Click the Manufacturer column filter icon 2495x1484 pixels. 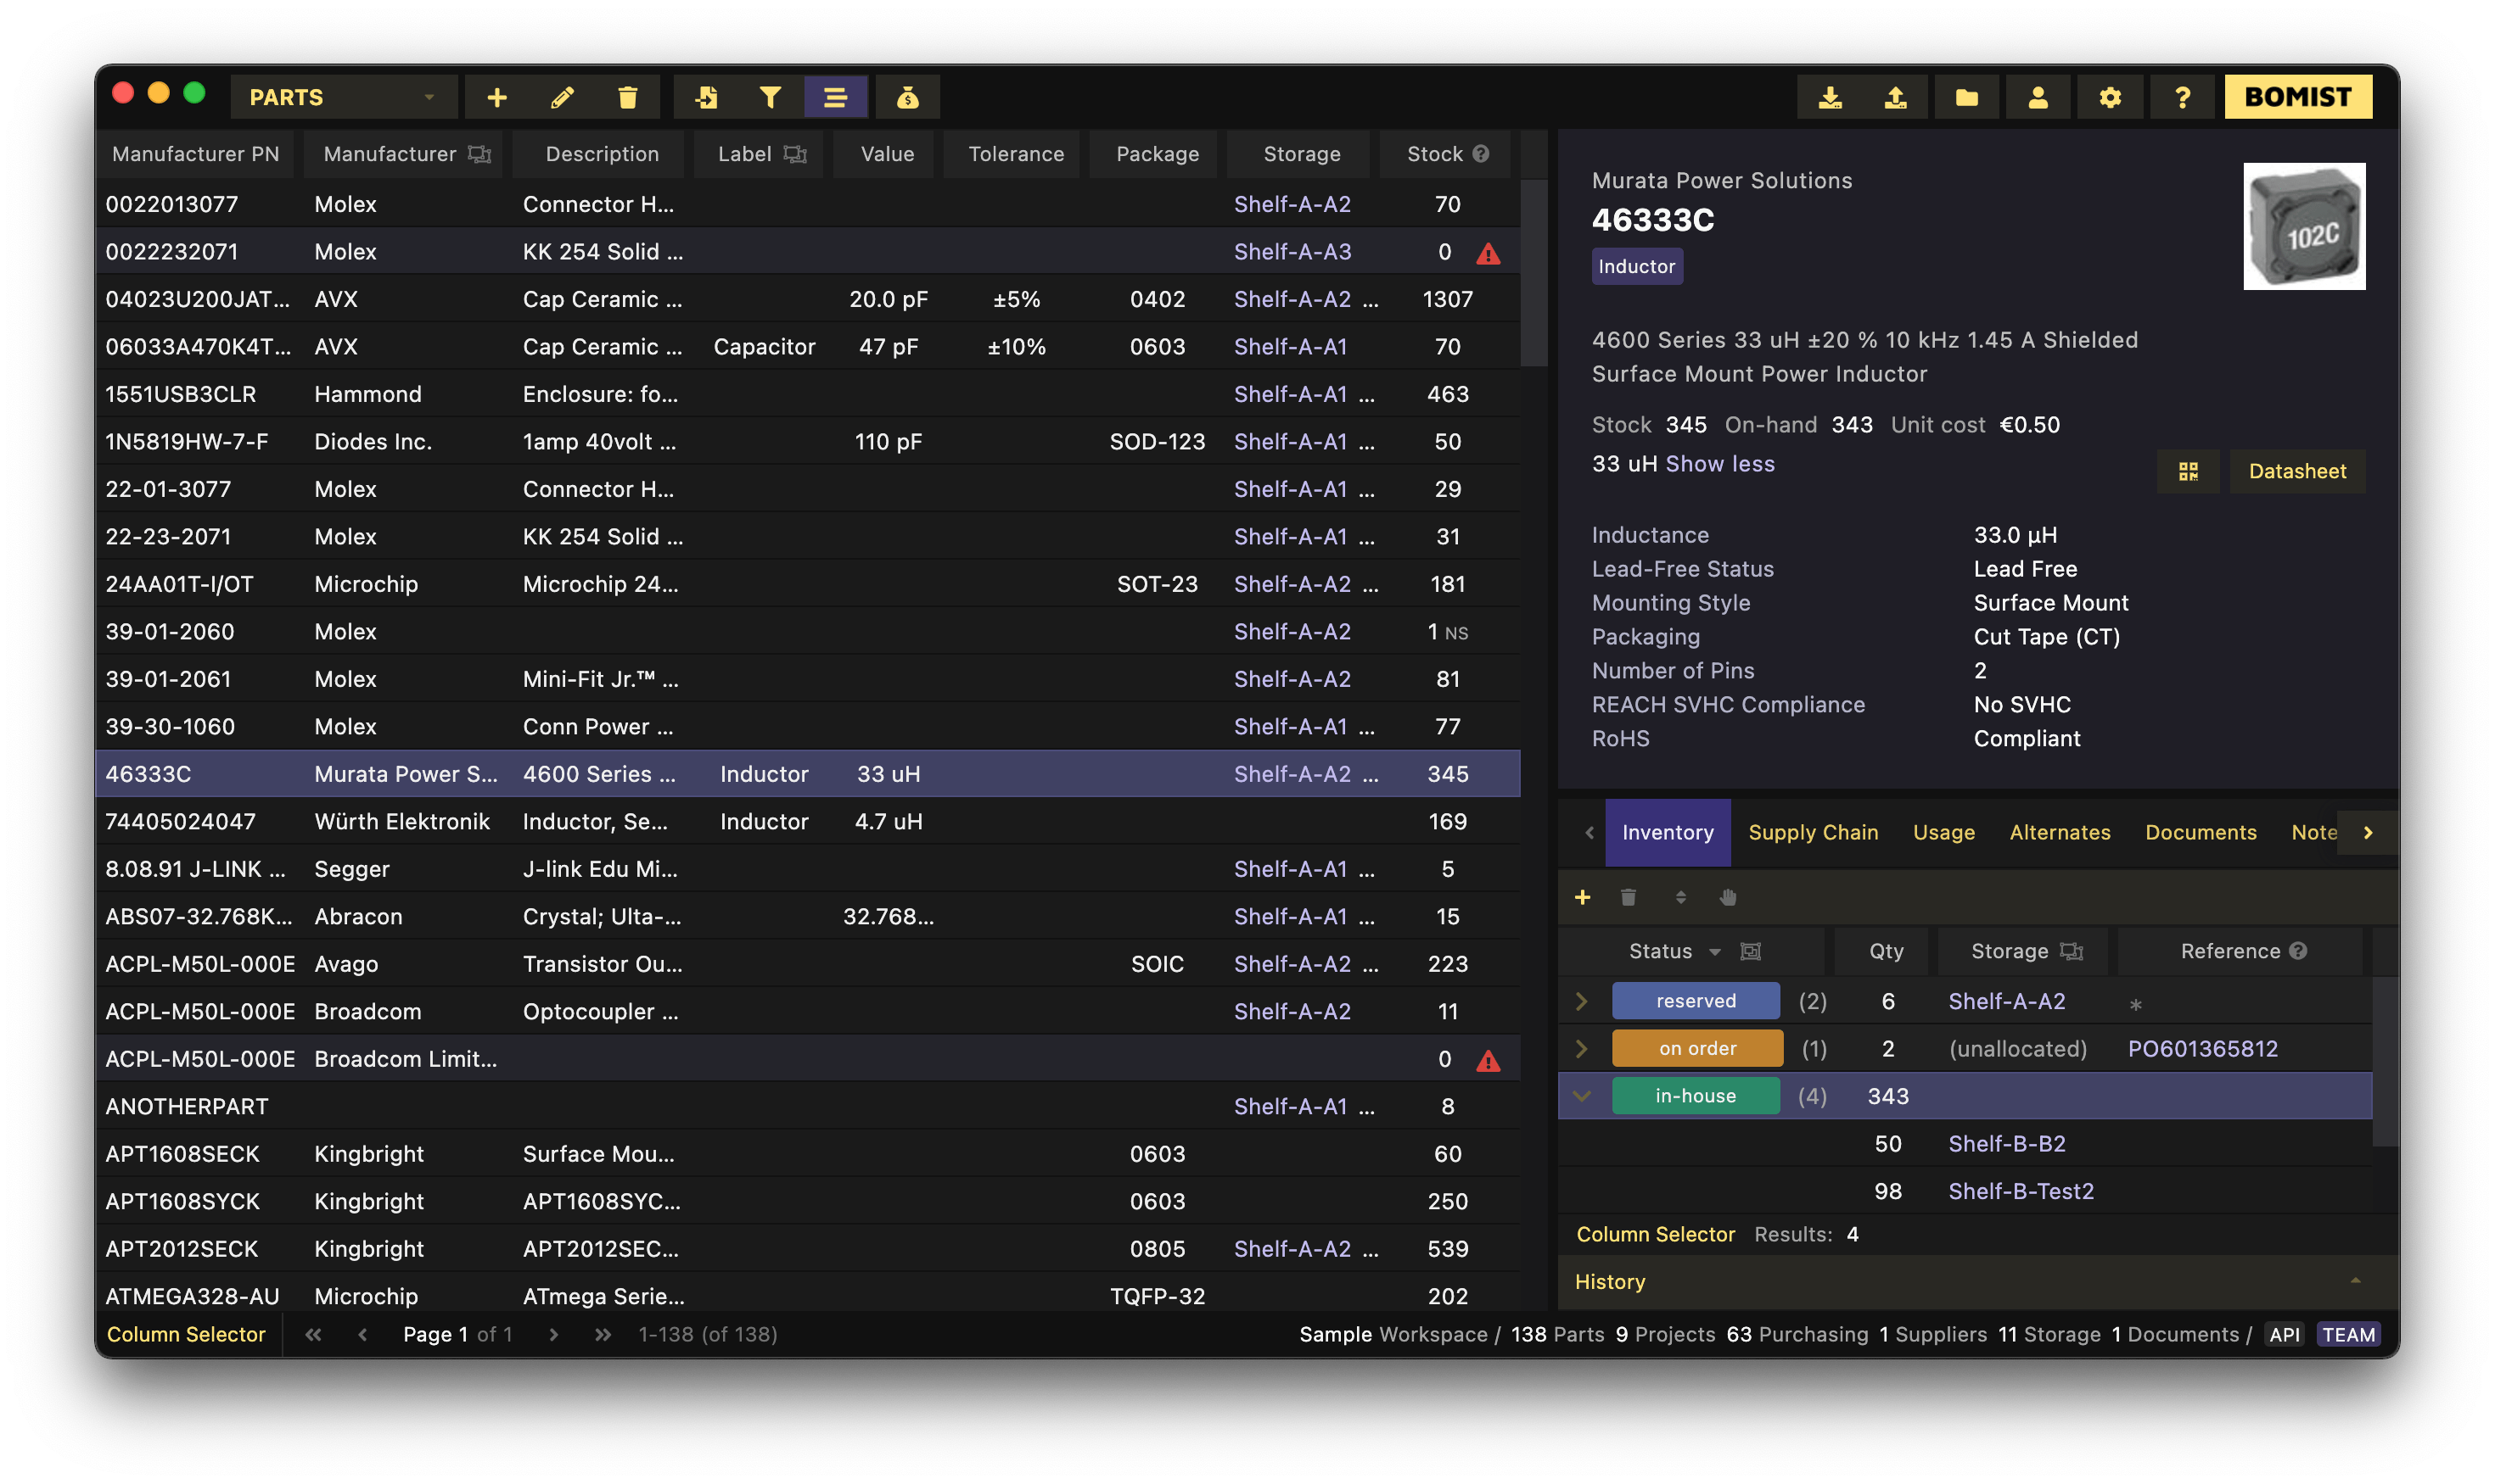coord(480,154)
